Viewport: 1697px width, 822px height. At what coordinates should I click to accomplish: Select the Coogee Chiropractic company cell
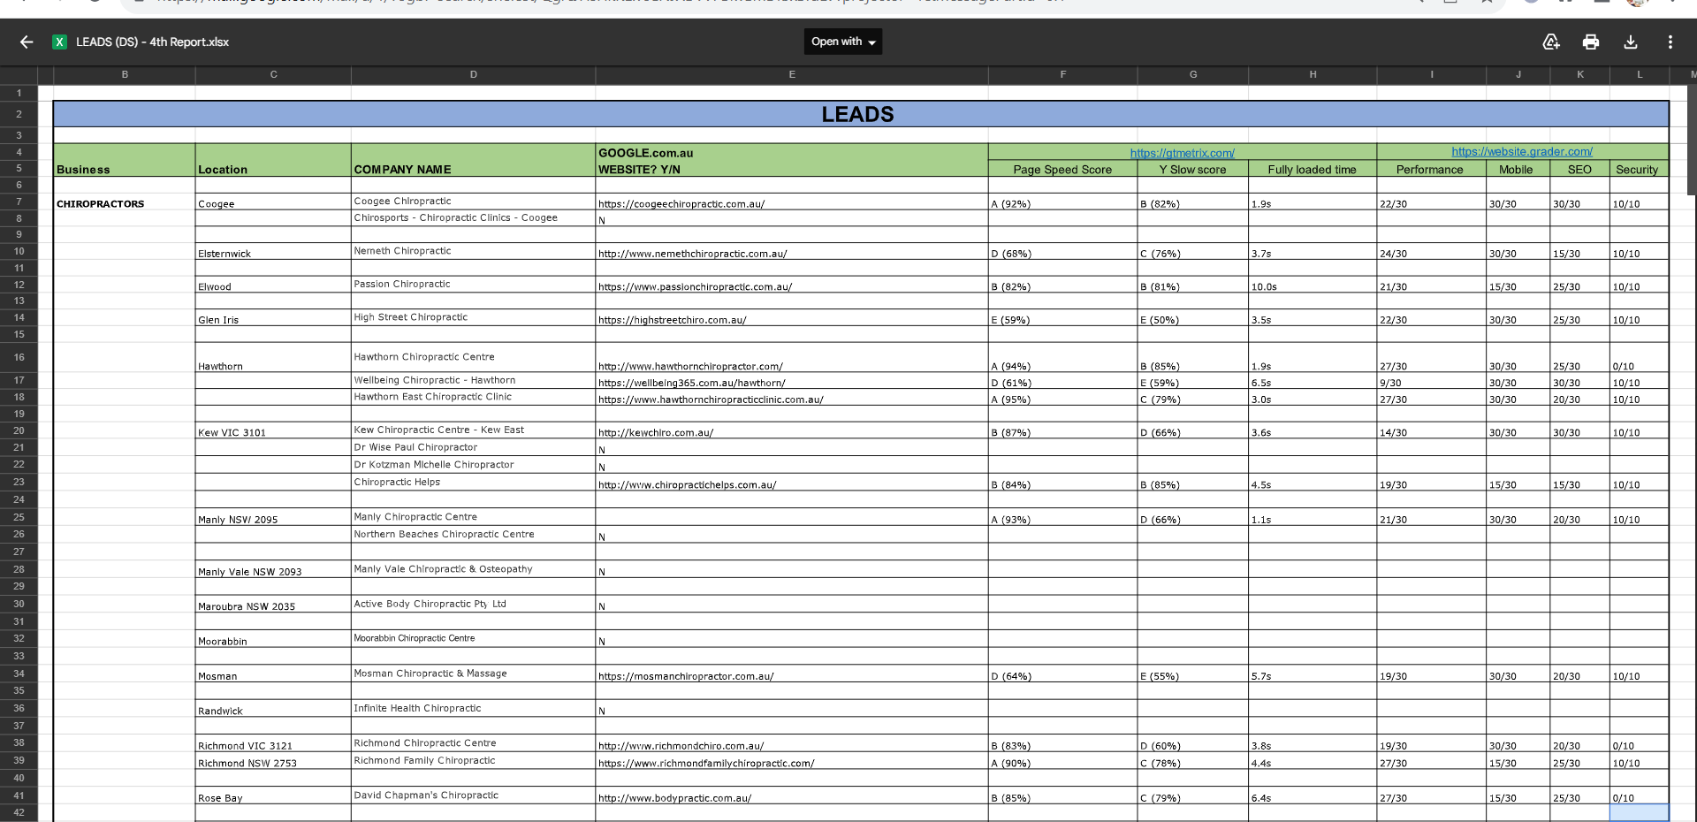pyautogui.click(x=473, y=202)
